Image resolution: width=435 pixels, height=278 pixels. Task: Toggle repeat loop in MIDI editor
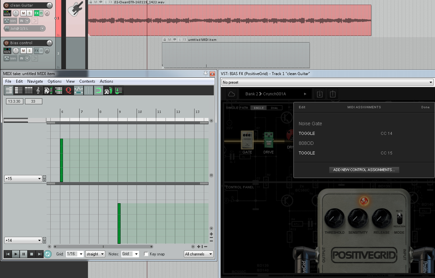point(48,254)
